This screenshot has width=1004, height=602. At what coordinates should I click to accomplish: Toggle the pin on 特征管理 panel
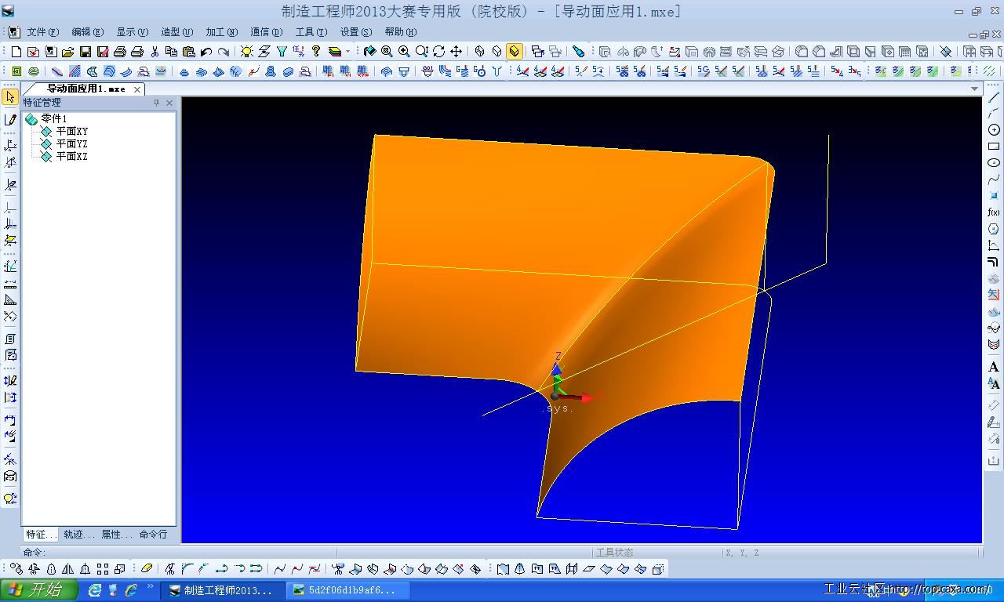[x=156, y=103]
